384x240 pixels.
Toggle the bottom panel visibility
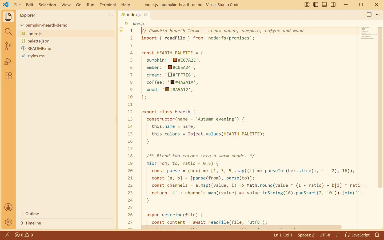click(325, 5)
